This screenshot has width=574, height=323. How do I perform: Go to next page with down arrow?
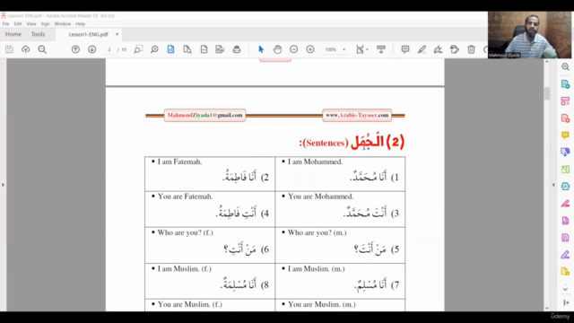[x=91, y=49]
